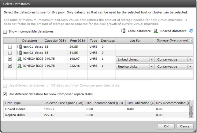Sort by the Capacity (GB) column header
The height and width of the screenshot is (133, 197).
click(55, 41)
